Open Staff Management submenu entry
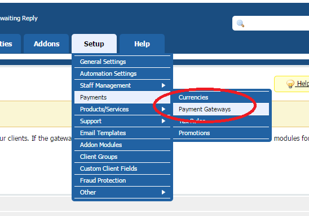This screenshot has height=216, width=309. tap(122, 85)
